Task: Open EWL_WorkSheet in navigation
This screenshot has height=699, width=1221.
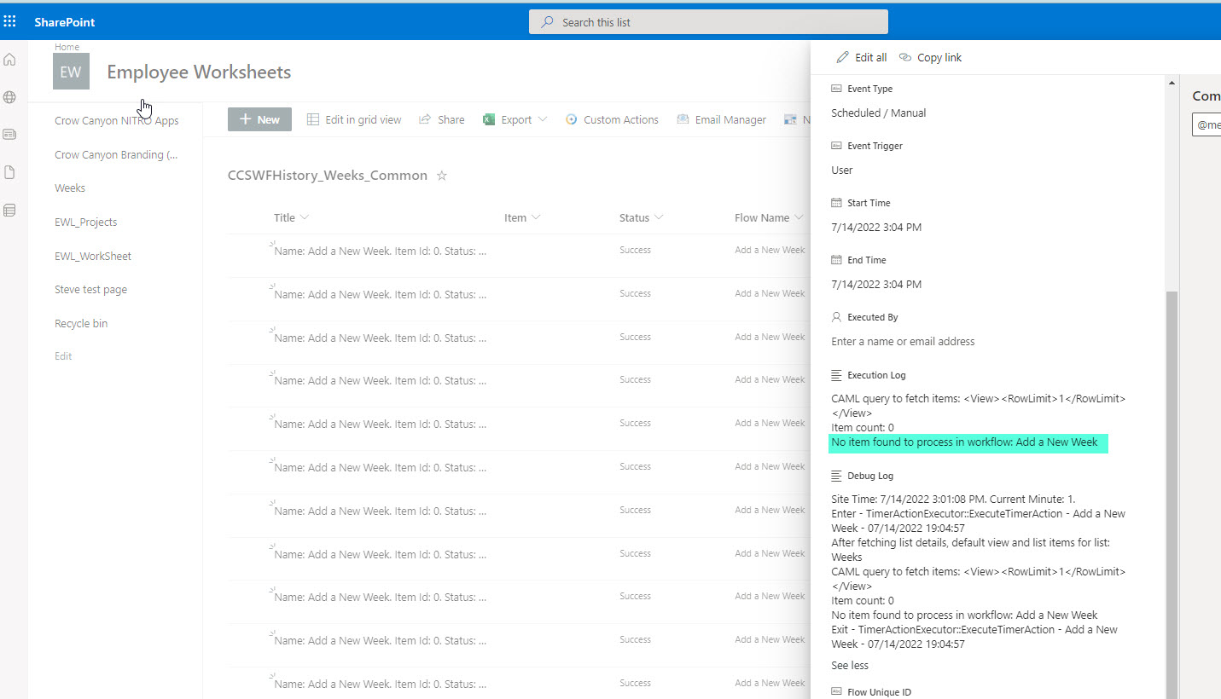Action: coord(93,257)
